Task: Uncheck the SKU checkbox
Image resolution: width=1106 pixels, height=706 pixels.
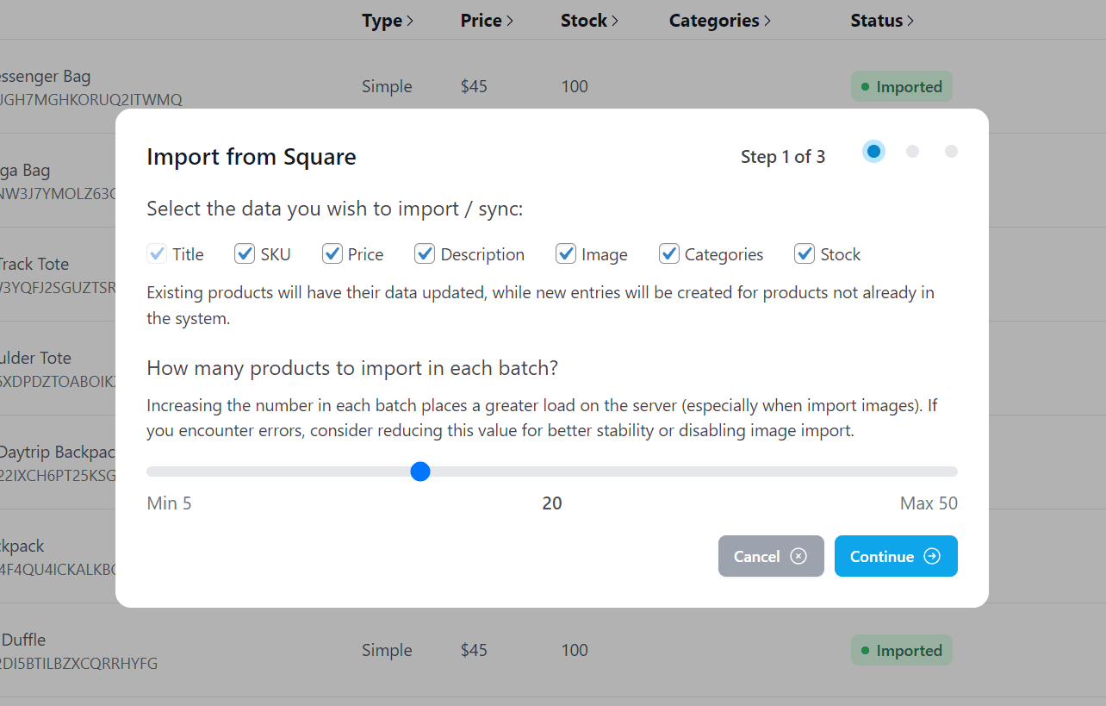Action: point(245,253)
